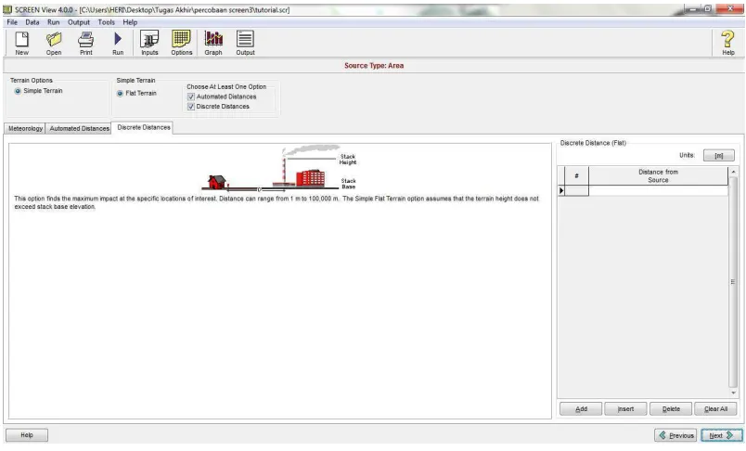Start the model with the Run icon
The height and width of the screenshot is (451, 746).
pos(118,44)
